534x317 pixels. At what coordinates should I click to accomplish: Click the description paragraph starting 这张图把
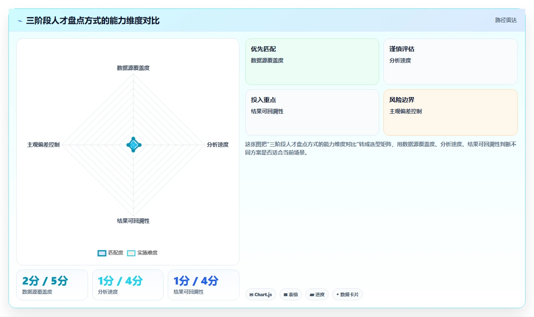[x=381, y=148]
